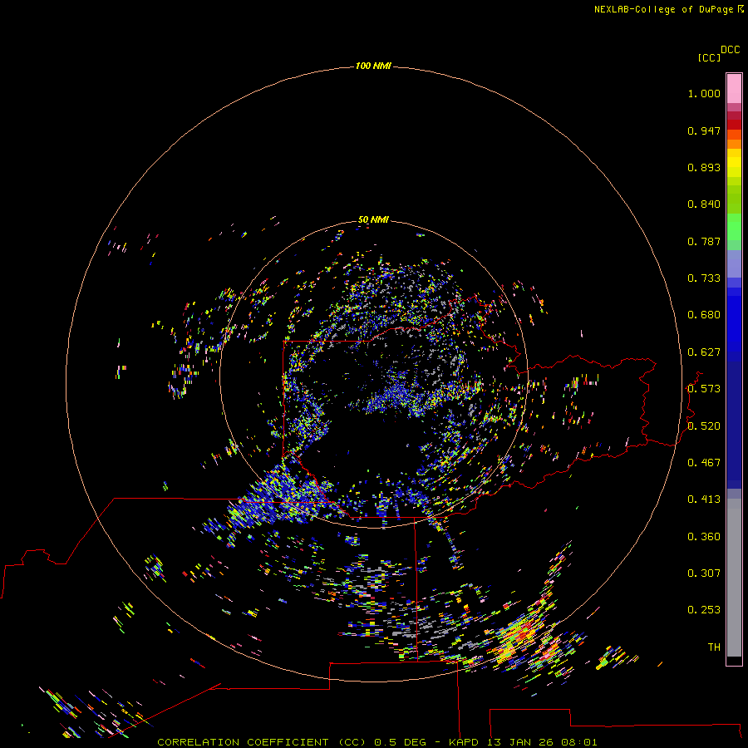The width and height of the screenshot is (748, 748).
Task: Click the pink swatch at the top of the color bar
Action: point(734,88)
